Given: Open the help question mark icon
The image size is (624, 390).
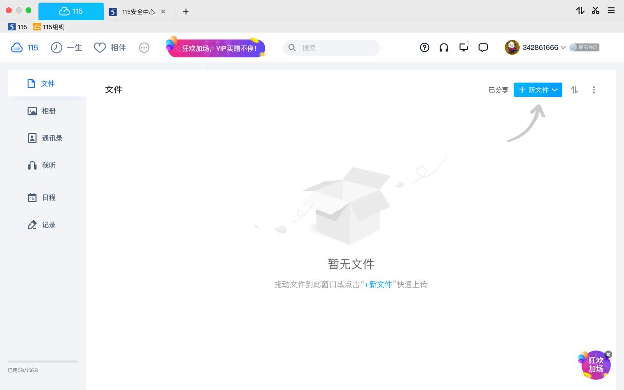Looking at the screenshot, I should 424,47.
